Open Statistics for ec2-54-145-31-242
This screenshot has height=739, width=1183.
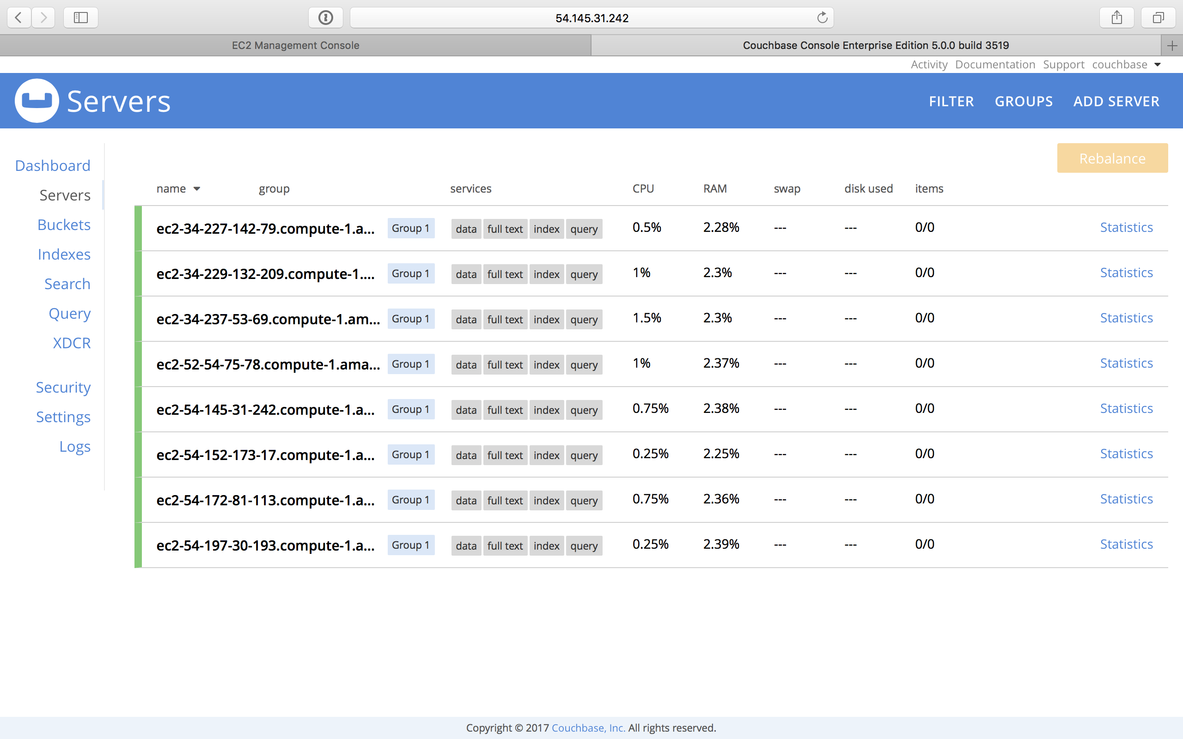pyautogui.click(x=1126, y=408)
